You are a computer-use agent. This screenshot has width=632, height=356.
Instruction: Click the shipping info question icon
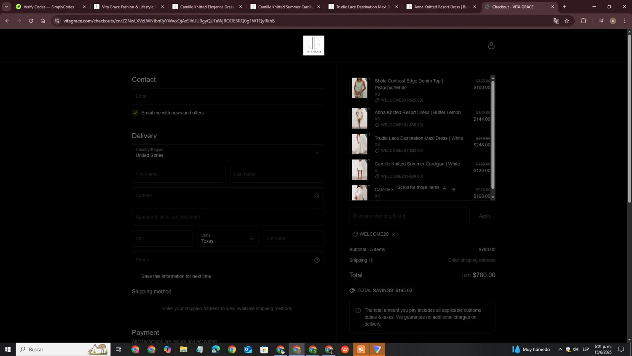tap(371, 261)
